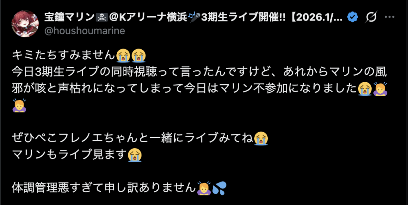Click the sweat droplets emoji
Image resolution: width=408 pixels, height=205 pixels.
pyautogui.click(x=220, y=188)
